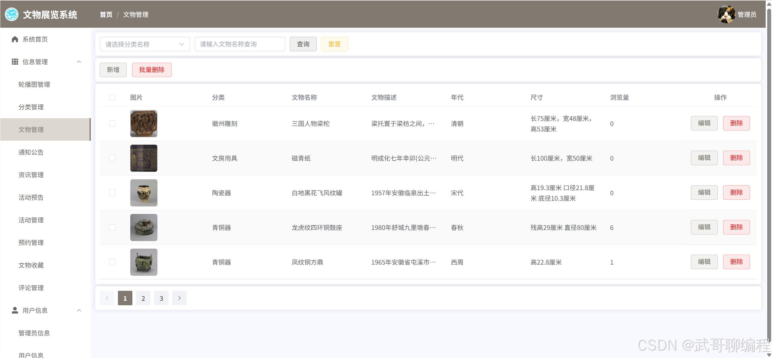Click 编辑 for the 白地黑花飞凤纹罐 row
The image size is (772, 358).
[x=704, y=193]
